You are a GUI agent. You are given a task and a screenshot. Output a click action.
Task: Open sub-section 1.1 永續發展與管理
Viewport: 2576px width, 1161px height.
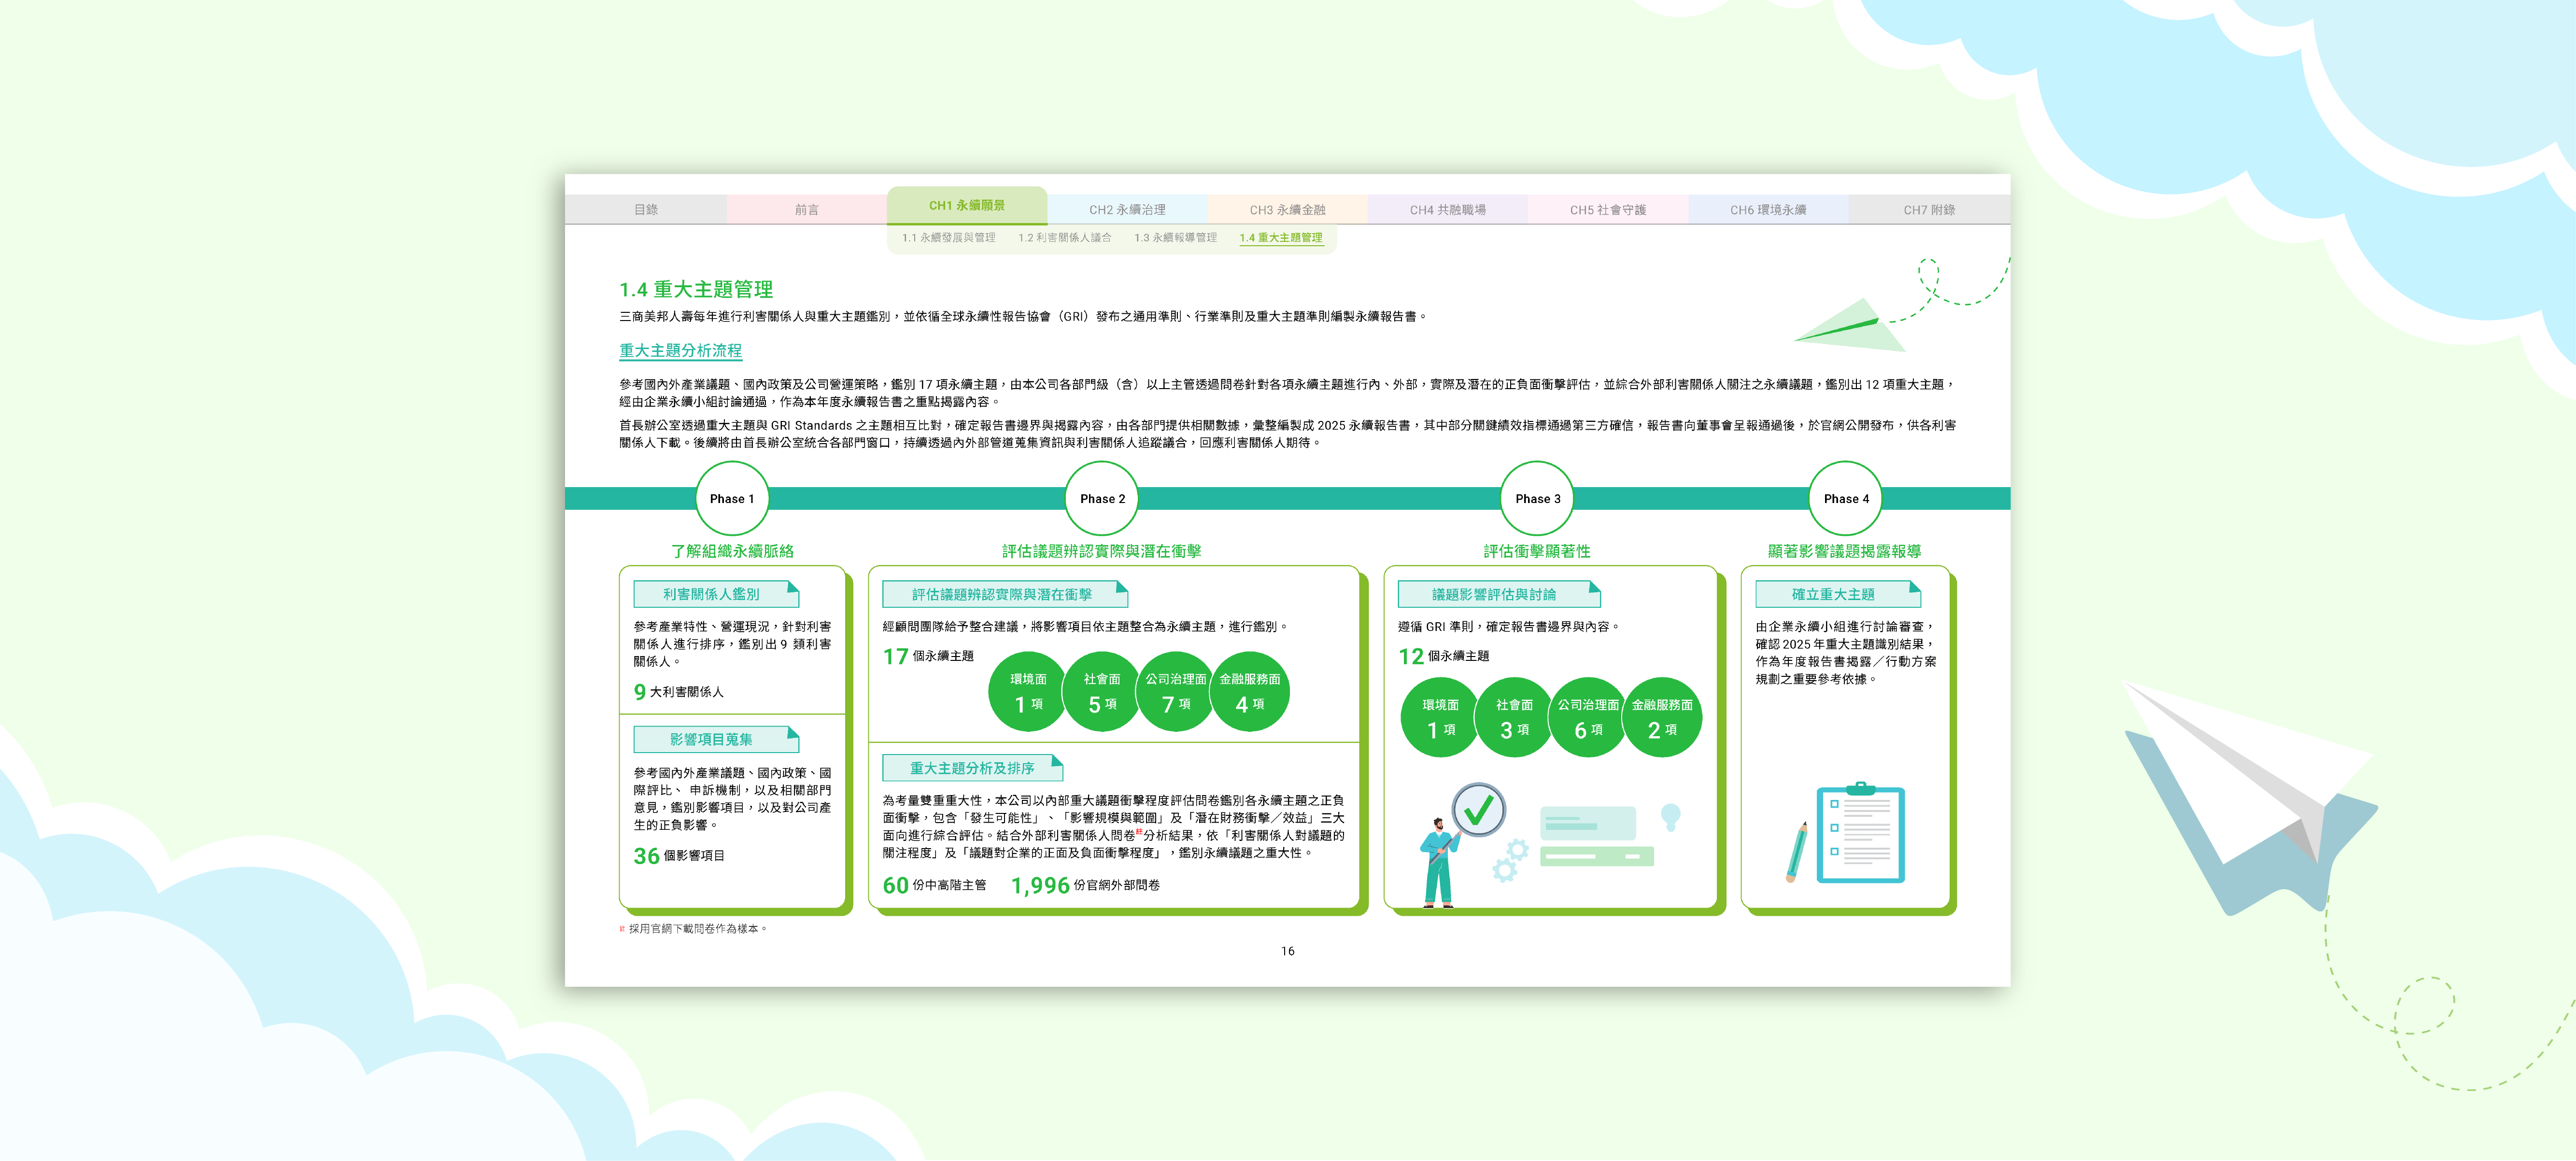[948, 238]
